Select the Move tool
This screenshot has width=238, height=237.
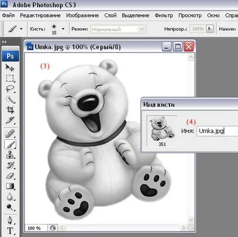click(x=10, y=68)
